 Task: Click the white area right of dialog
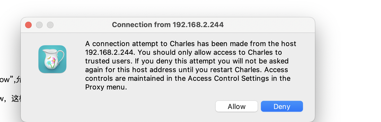(x=347, y=68)
